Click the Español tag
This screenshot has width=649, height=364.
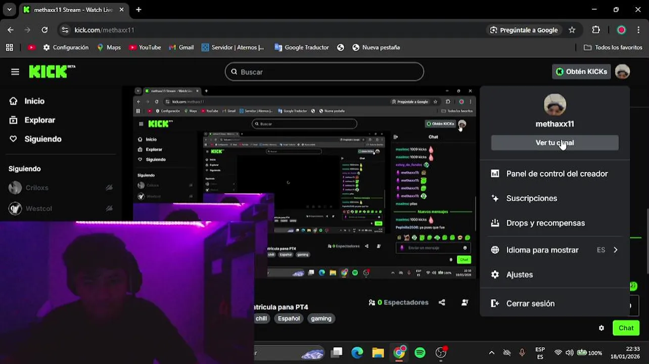click(289, 318)
